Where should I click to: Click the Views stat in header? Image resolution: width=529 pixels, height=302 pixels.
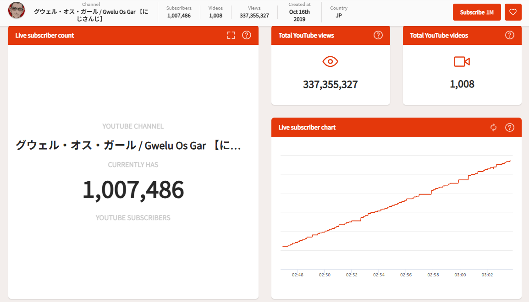tap(254, 12)
